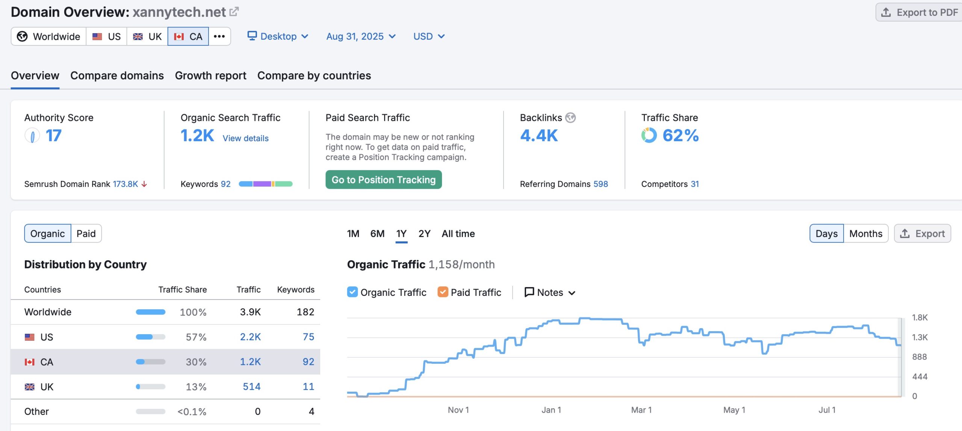Image resolution: width=962 pixels, height=431 pixels.
Task: Switch distribution view to Organic
Action: (48, 234)
